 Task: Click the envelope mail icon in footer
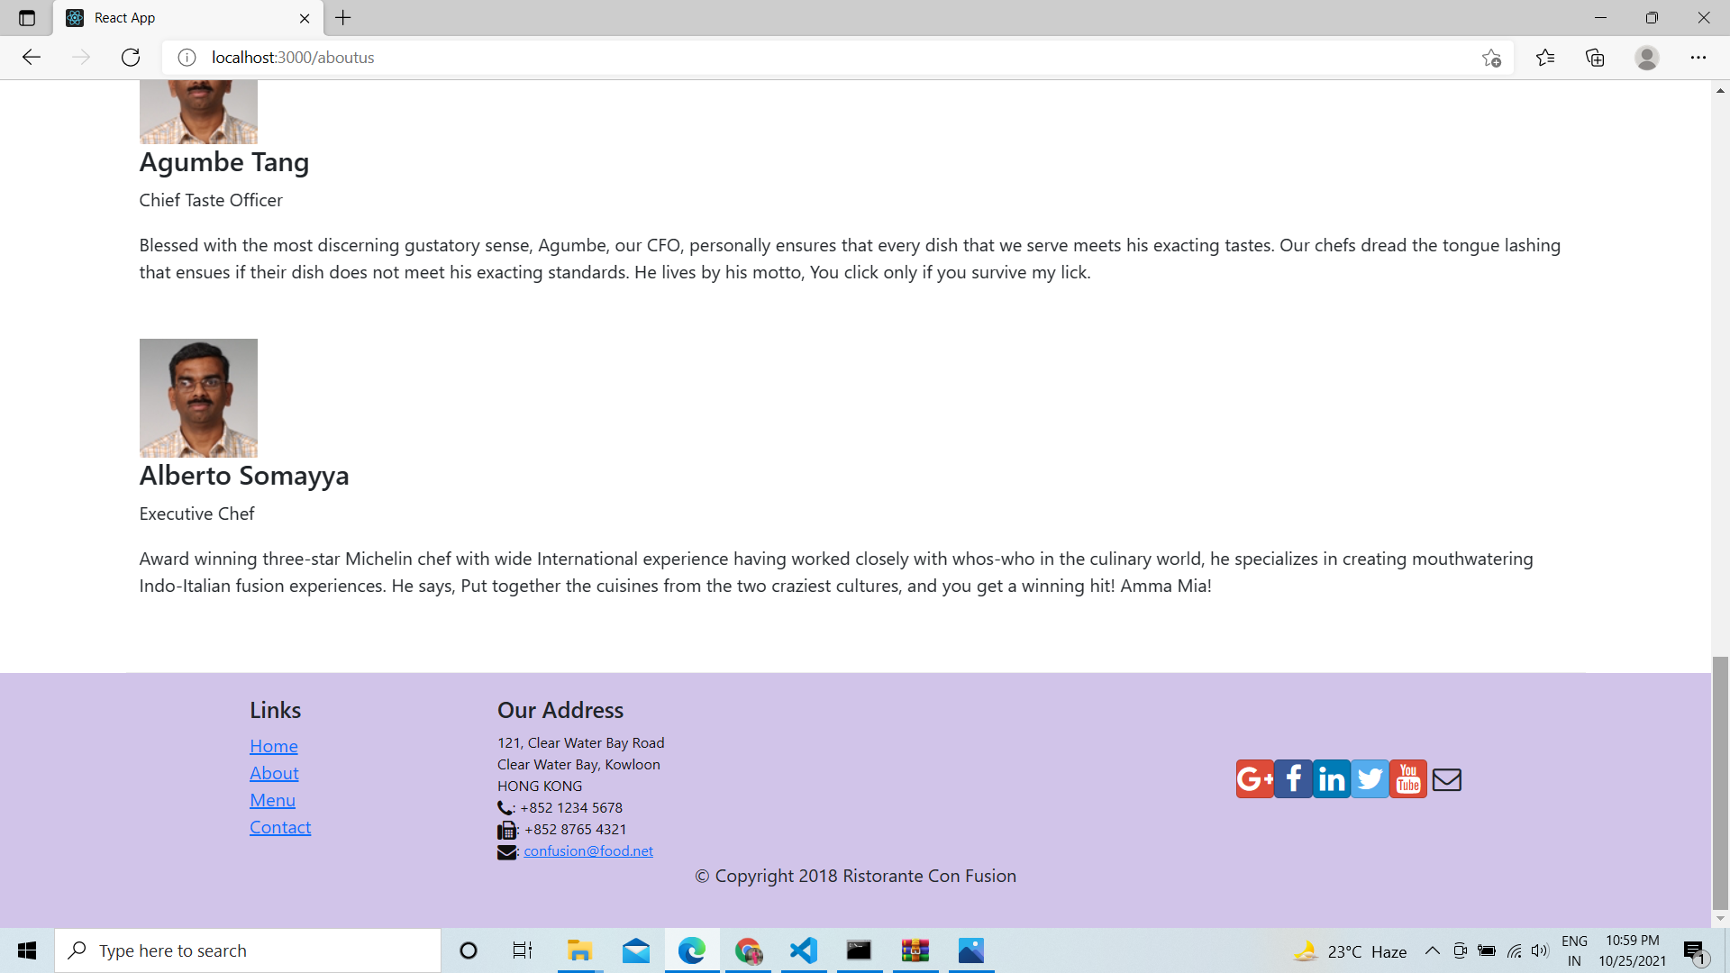point(1446,779)
